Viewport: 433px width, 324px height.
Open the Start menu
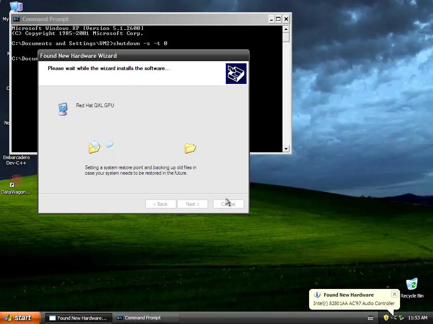(20, 318)
